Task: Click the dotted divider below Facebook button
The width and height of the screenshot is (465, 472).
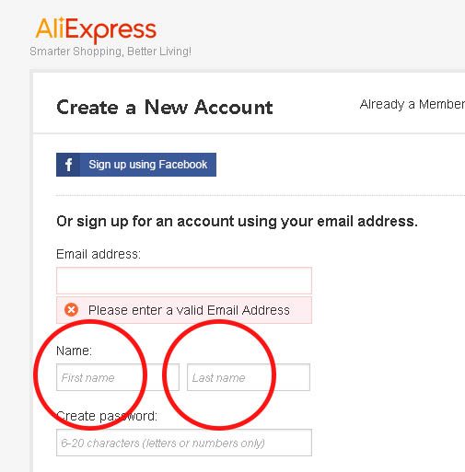Action: 261,195
